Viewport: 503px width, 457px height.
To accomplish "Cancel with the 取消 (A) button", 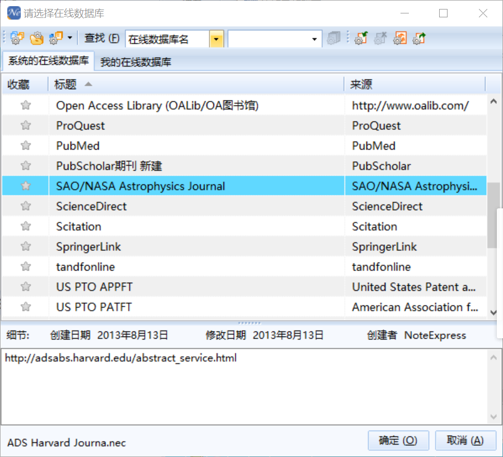I will click(465, 440).
